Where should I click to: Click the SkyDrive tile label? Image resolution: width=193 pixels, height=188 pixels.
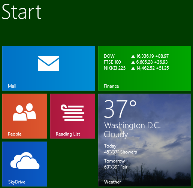click(17, 182)
